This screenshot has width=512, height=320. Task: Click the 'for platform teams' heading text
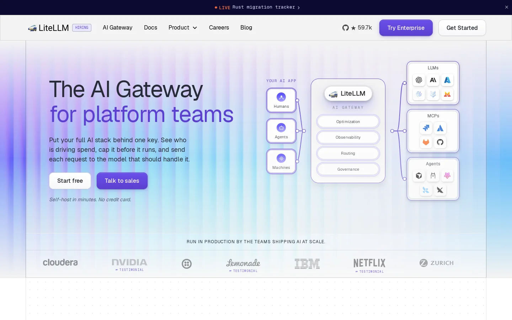tap(142, 114)
